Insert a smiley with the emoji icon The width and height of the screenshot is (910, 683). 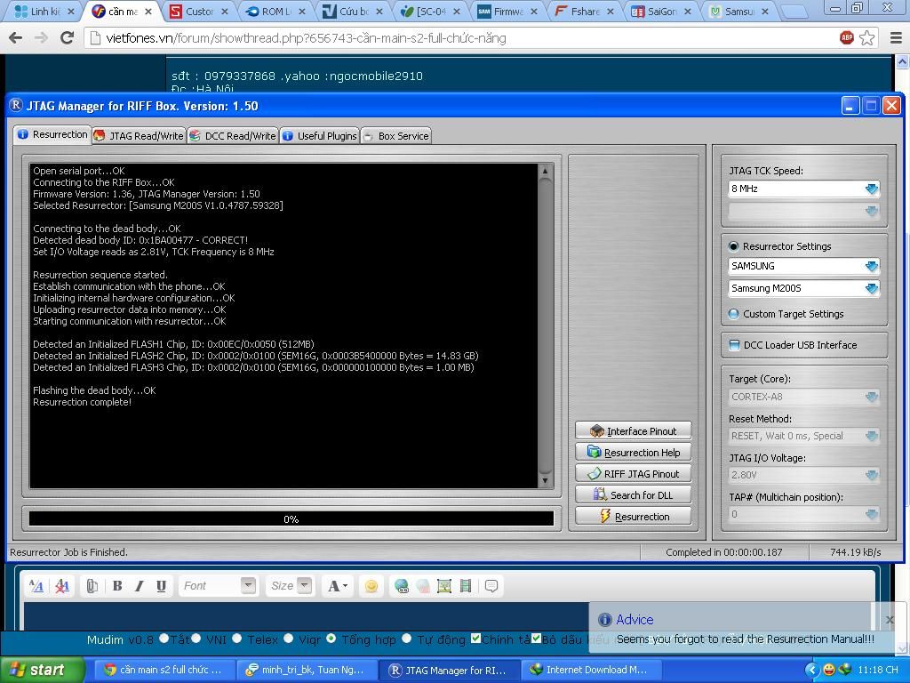[x=371, y=586]
